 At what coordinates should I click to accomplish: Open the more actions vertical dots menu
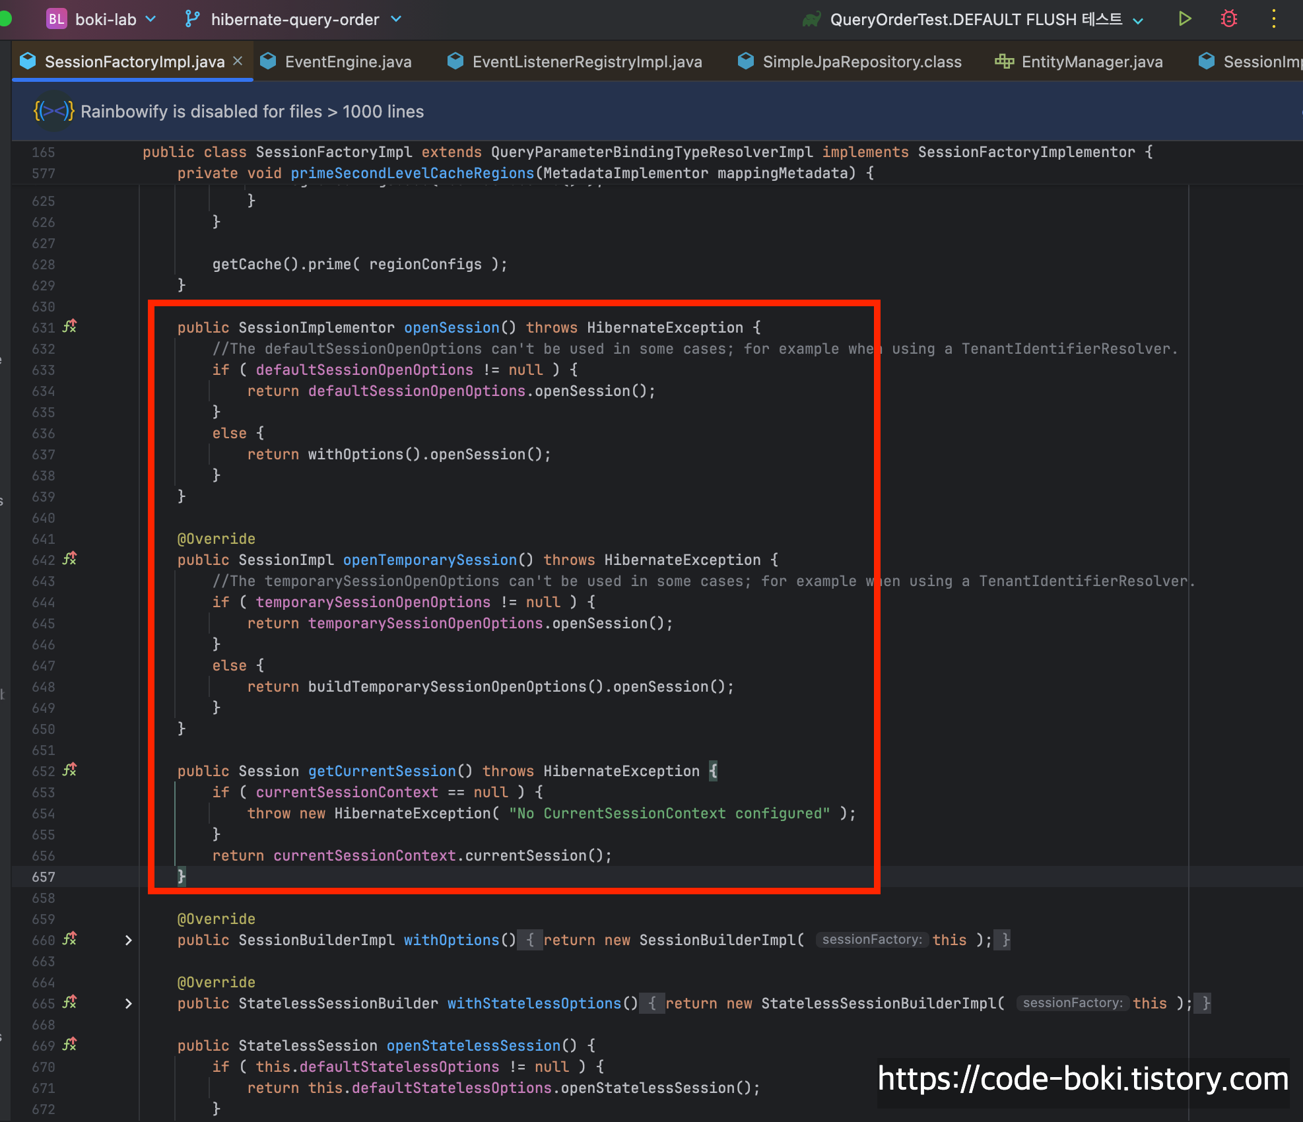(1273, 18)
